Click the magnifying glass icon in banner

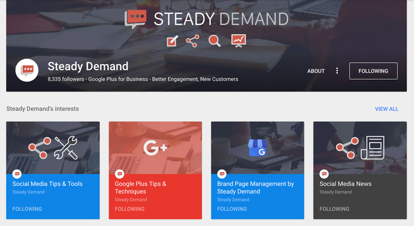pos(214,41)
